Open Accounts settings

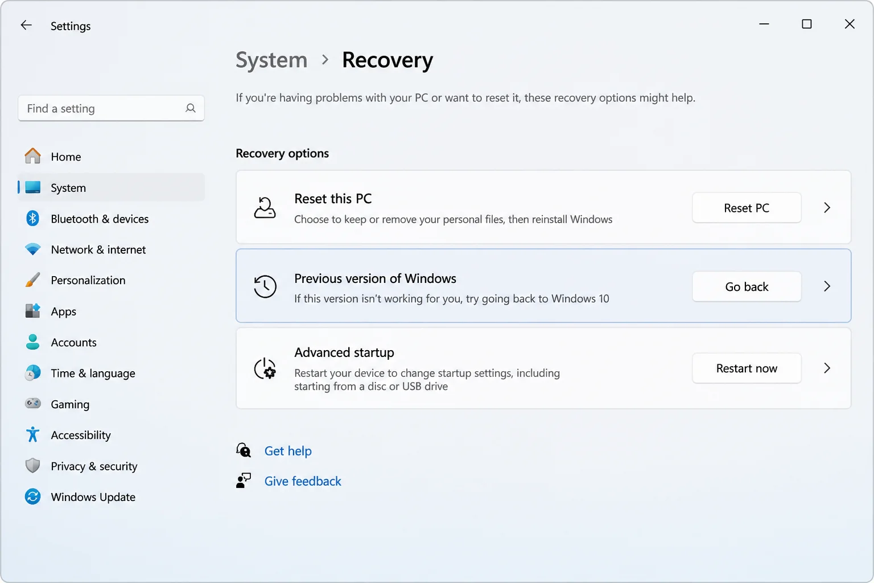click(x=112, y=342)
